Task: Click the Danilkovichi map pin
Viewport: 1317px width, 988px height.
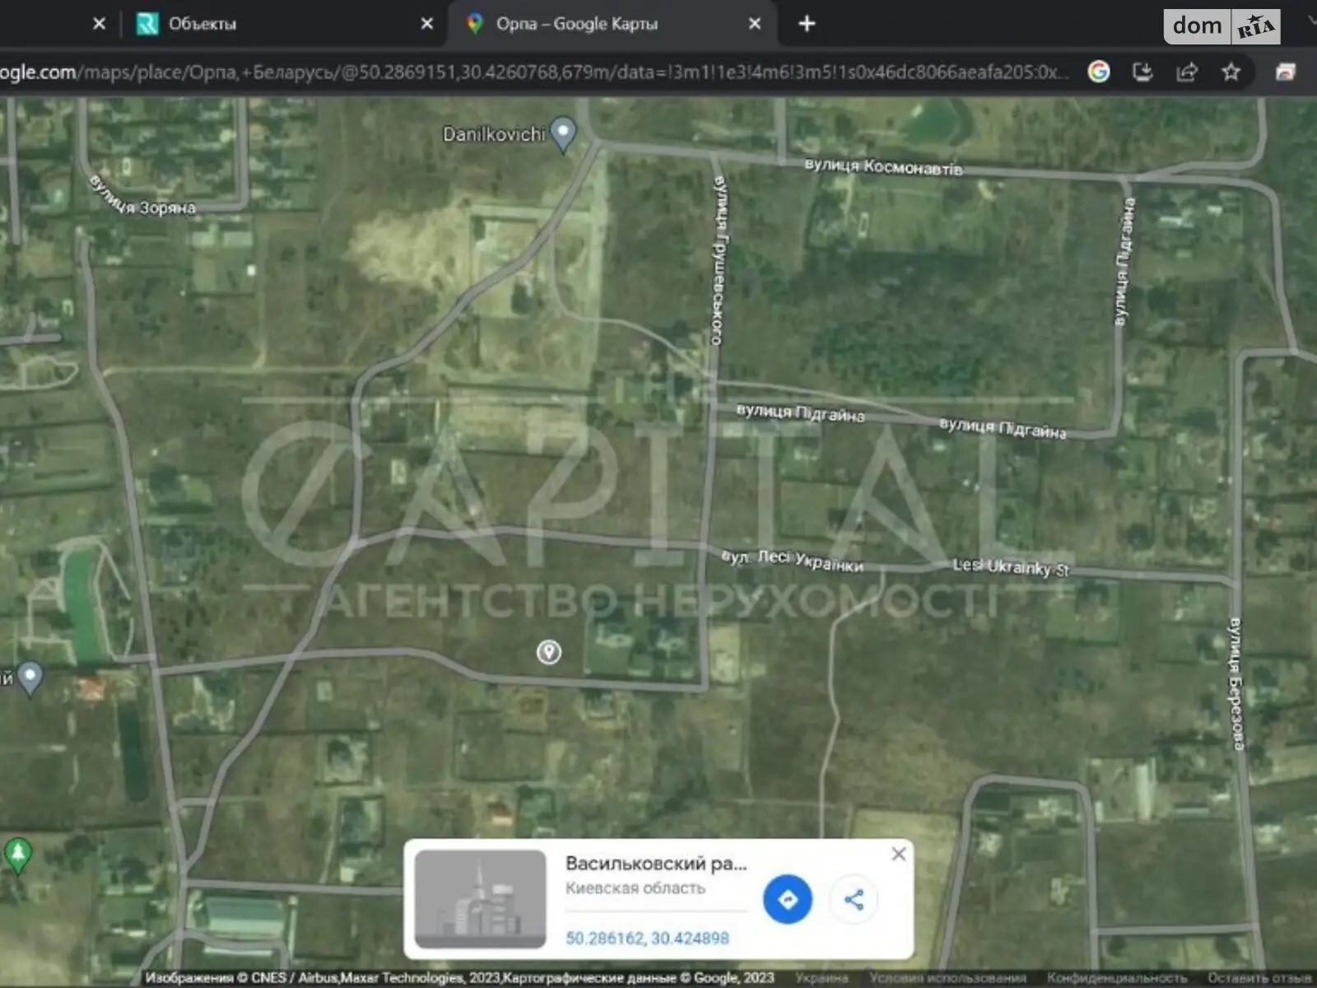Action: (563, 134)
